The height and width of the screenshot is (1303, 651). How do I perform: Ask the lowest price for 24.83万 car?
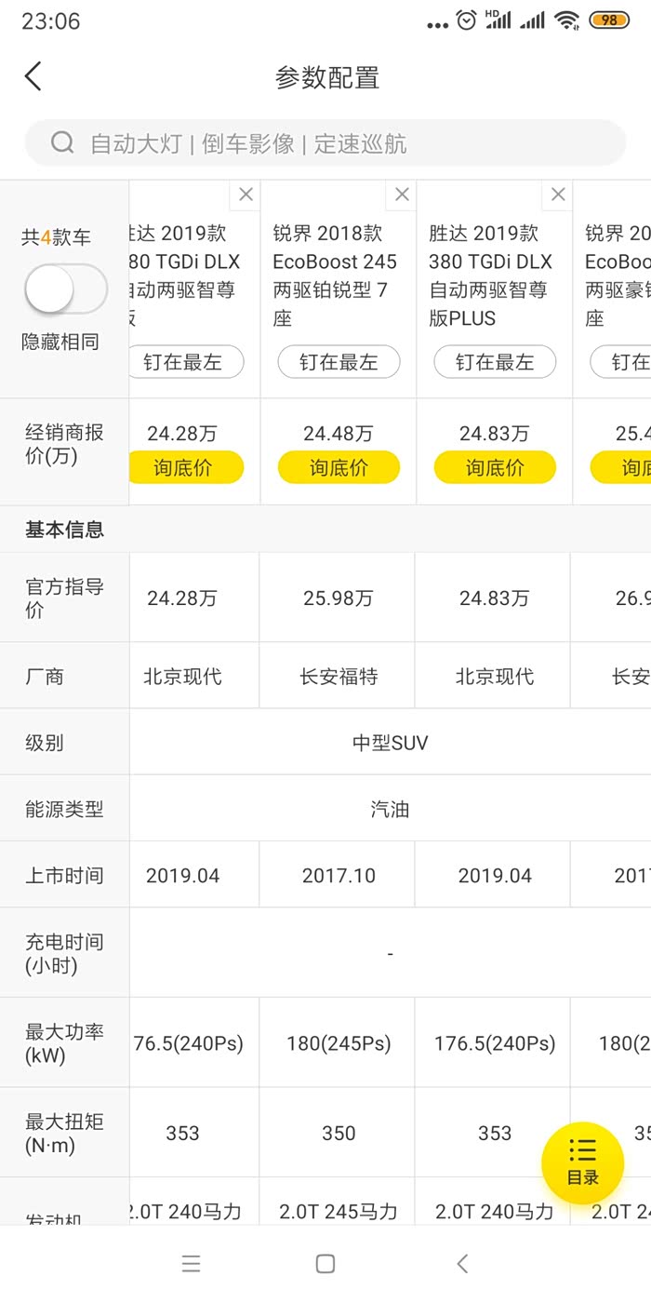[x=495, y=467]
